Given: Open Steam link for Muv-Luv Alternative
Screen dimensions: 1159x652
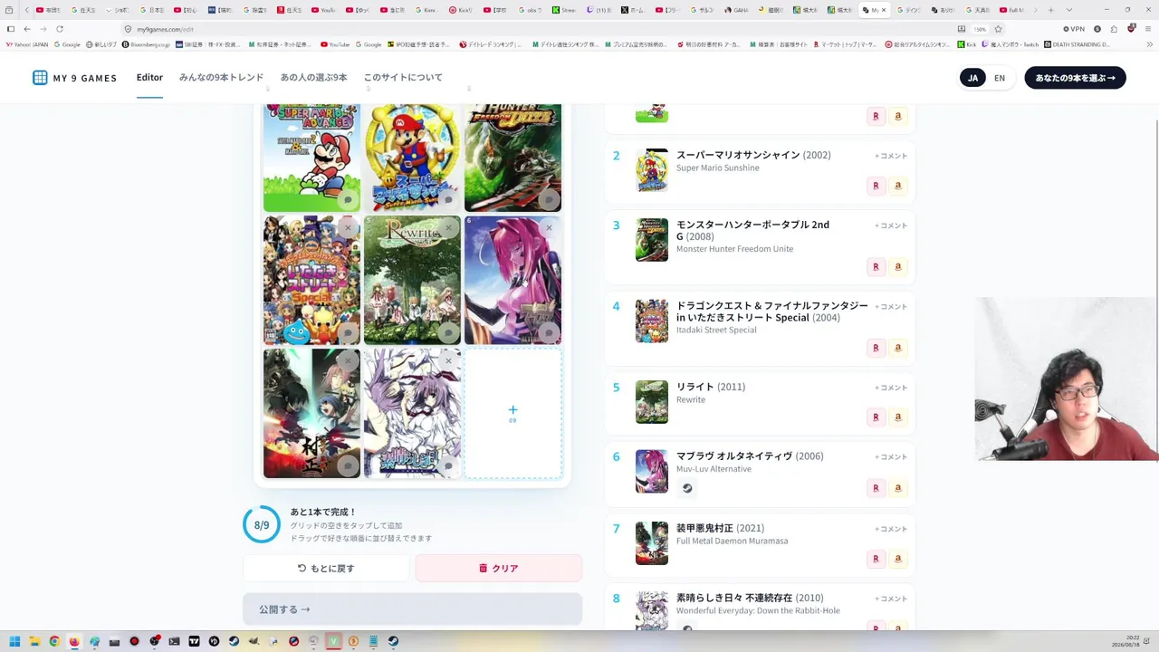Looking at the screenshot, I should [687, 488].
